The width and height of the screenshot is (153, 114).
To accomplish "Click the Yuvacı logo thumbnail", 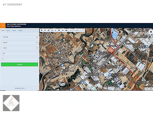I will [11, 103].
